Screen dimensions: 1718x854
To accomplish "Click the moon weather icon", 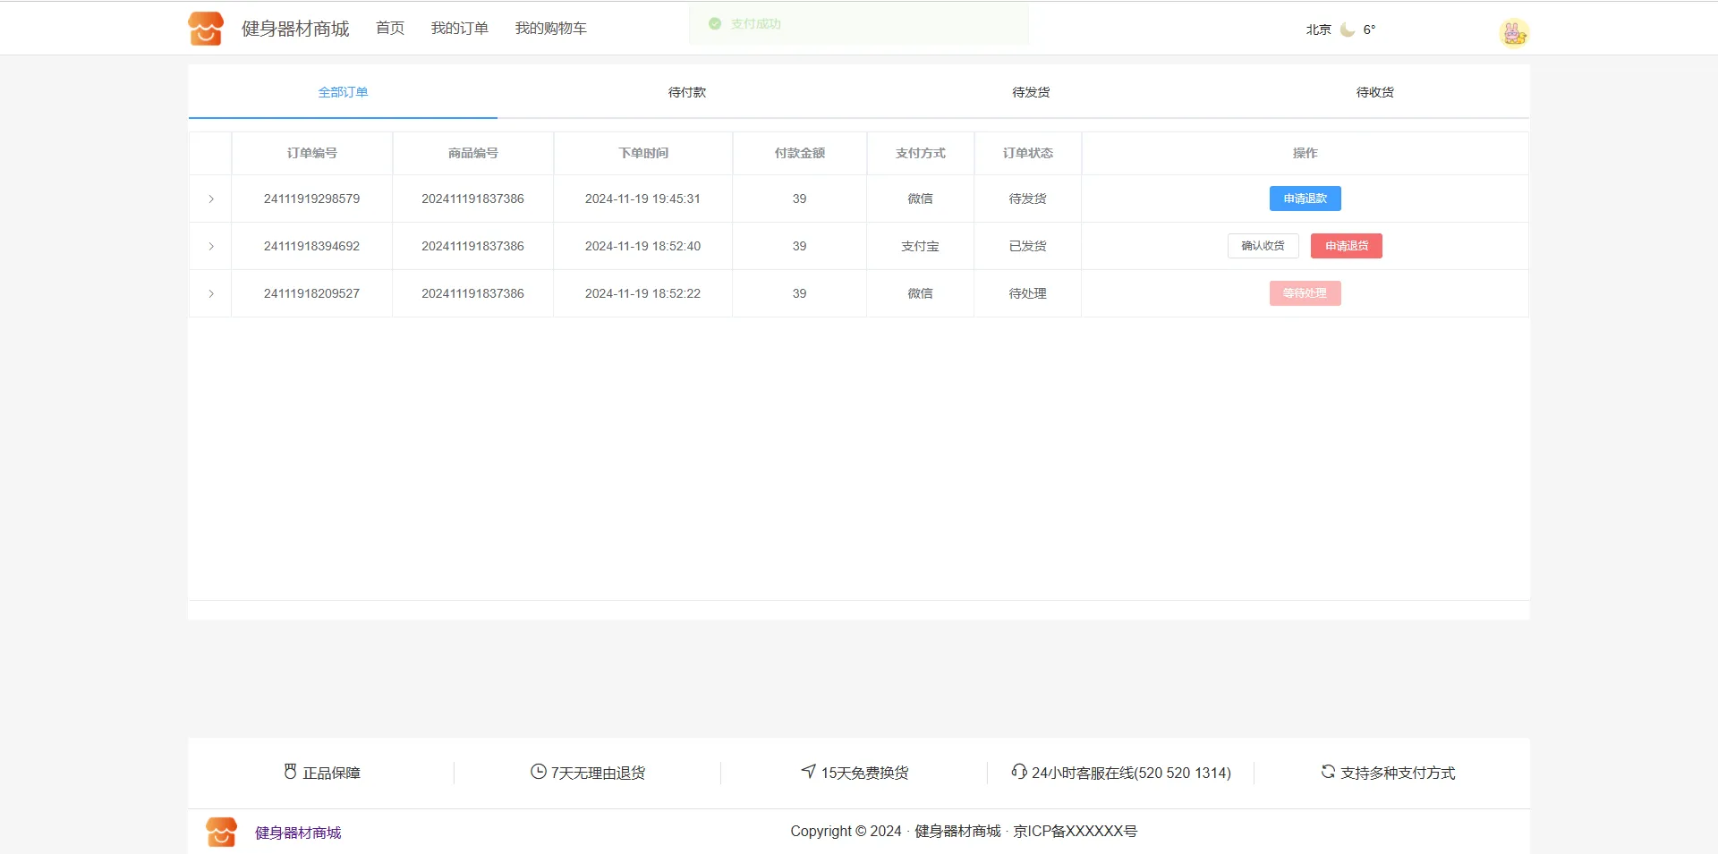I will (1347, 30).
